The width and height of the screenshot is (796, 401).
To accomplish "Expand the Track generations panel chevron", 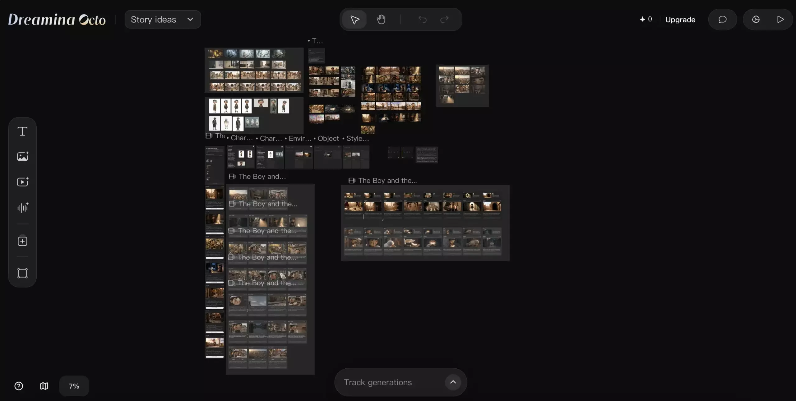I will [453, 382].
